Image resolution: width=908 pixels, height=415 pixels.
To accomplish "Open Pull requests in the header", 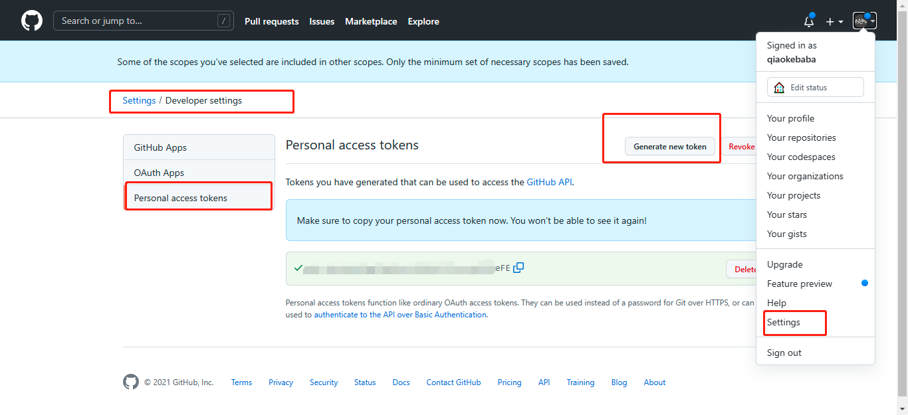I will pyautogui.click(x=272, y=21).
